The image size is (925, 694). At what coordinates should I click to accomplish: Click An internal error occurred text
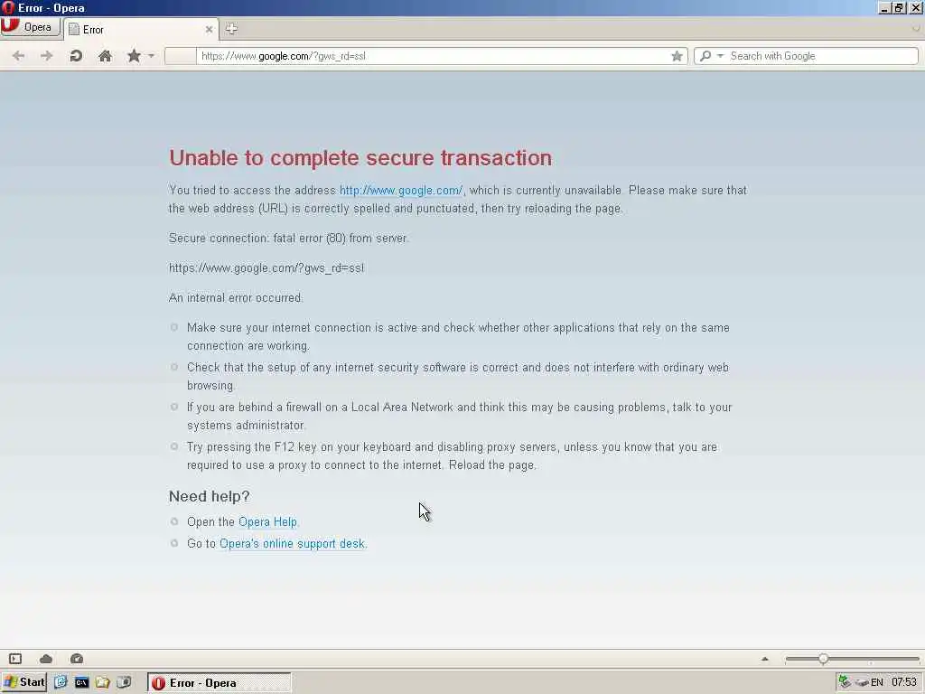(x=236, y=298)
